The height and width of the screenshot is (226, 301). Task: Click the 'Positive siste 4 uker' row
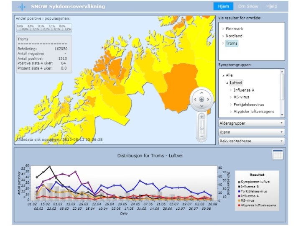pyautogui.click(x=42, y=63)
